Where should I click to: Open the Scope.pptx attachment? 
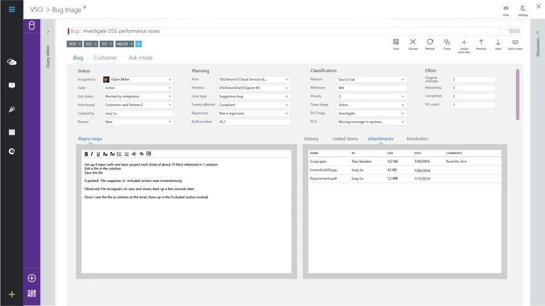coord(318,161)
